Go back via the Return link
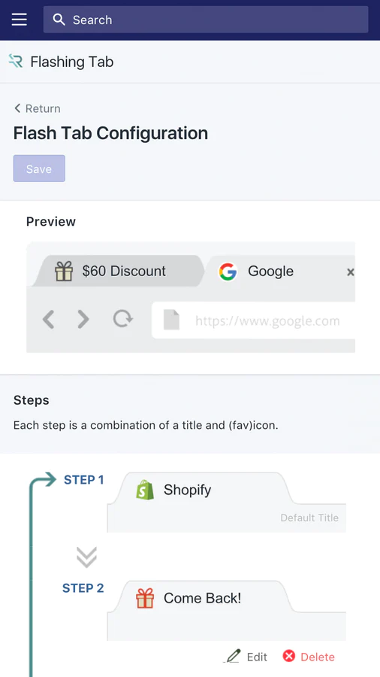Image resolution: width=380 pixels, height=677 pixels. (x=37, y=108)
